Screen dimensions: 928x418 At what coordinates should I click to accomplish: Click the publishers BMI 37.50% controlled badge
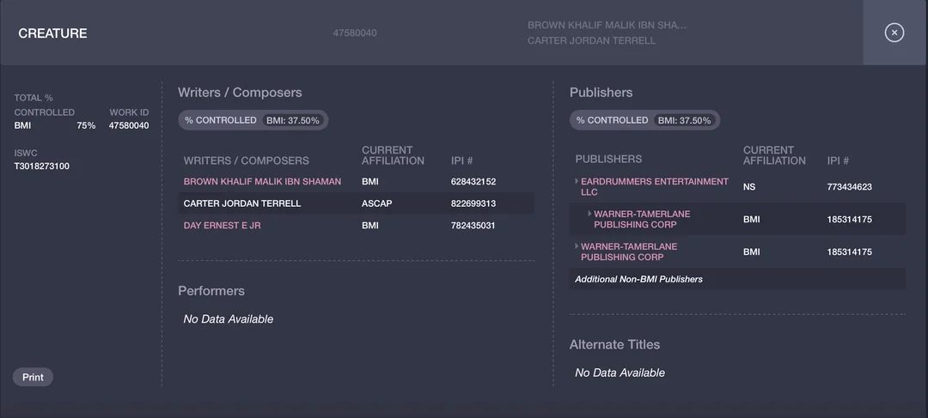(x=684, y=121)
